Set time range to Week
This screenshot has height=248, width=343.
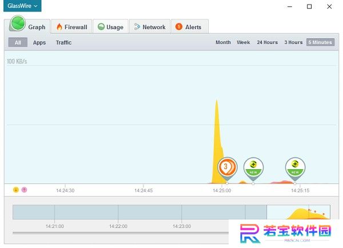pyautogui.click(x=244, y=42)
